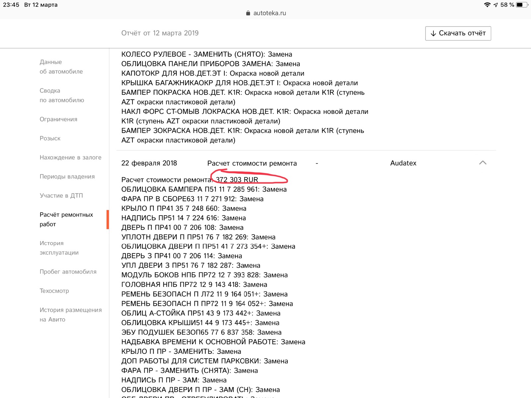Select Периоды владения sidebar item
The image size is (531, 398).
67,176
